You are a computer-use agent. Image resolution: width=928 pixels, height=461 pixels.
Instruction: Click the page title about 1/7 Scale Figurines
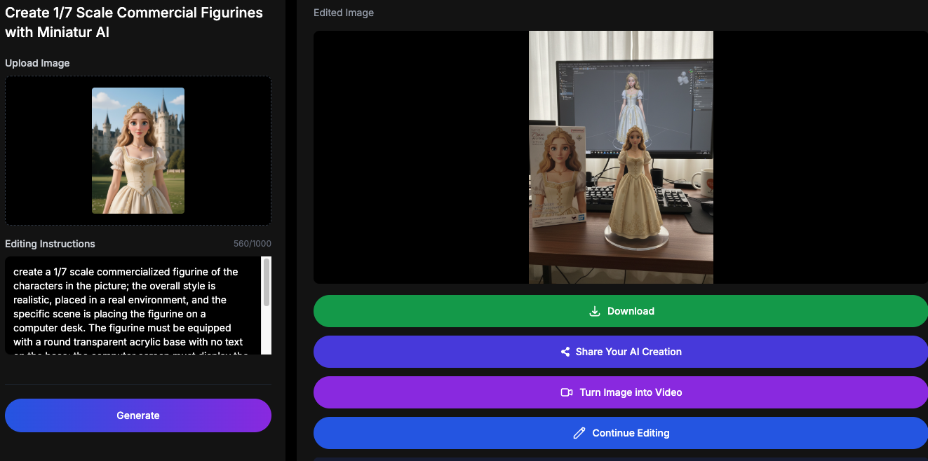click(x=133, y=22)
